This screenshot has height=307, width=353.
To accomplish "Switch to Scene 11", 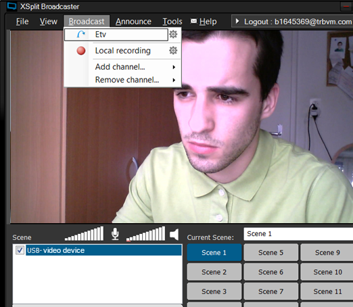I will pos(327,291).
